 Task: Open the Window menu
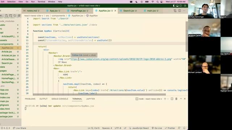coord(51,1)
